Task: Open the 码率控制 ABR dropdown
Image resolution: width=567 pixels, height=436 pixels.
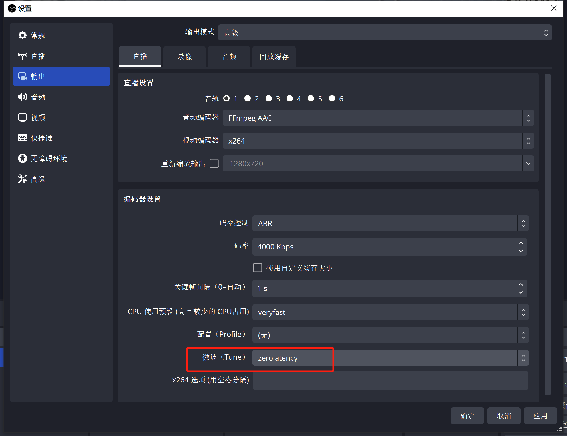Action: coord(390,223)
